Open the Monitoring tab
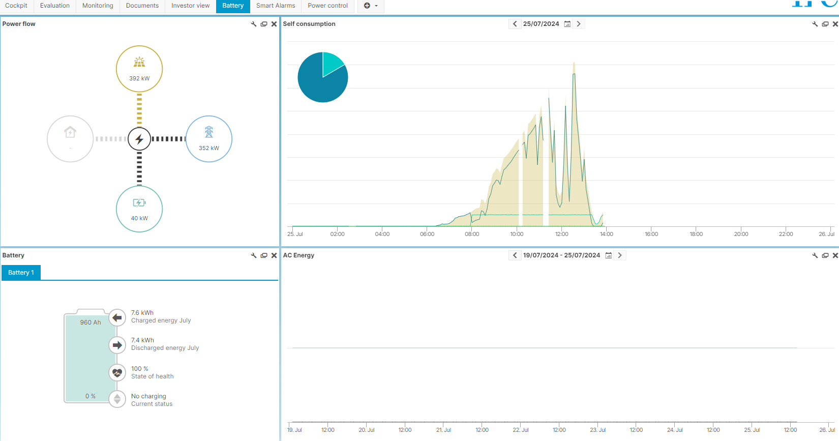This screenshot has height=441, width=839. pos(98,6)
